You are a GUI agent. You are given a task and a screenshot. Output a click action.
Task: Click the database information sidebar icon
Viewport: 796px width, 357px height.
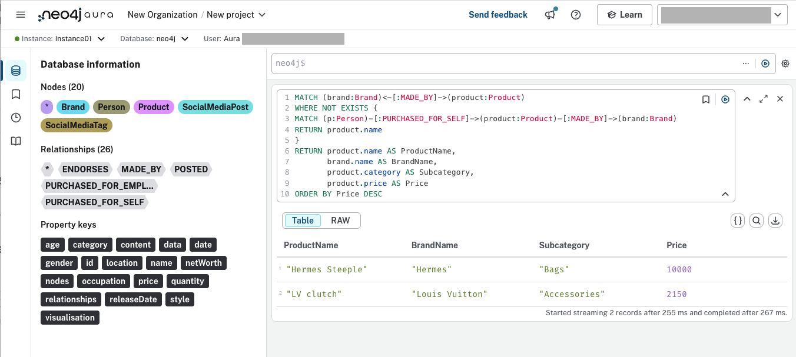point(16,71)
